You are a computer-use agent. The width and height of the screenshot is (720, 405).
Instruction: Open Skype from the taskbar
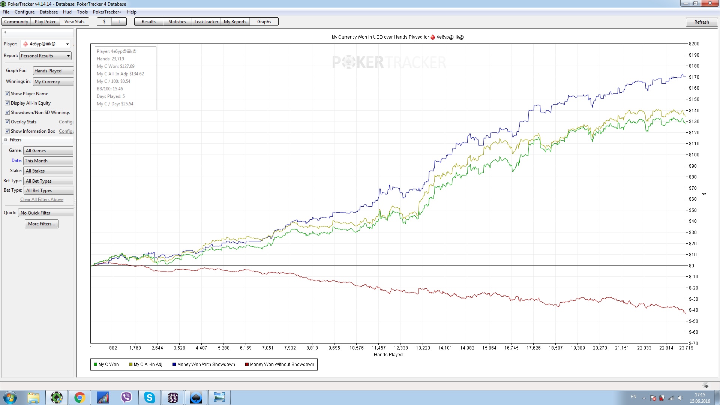pos(150,397)
